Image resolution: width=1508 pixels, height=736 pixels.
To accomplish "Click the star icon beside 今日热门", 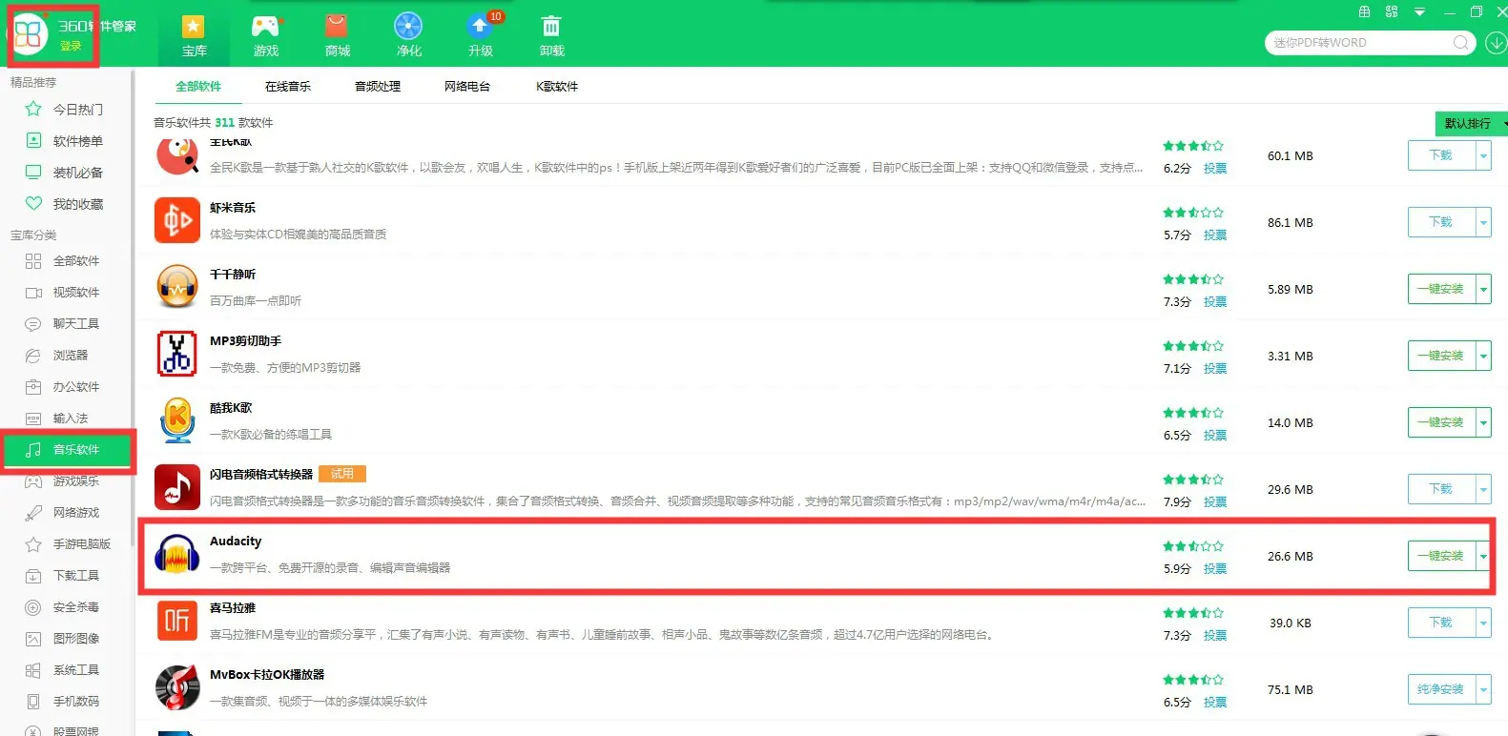I will (x=33, y=109).
